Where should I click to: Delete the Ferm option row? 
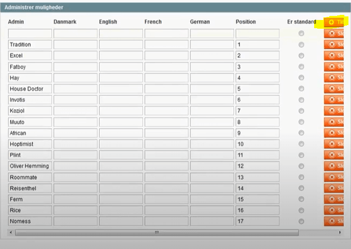point(334,199)
